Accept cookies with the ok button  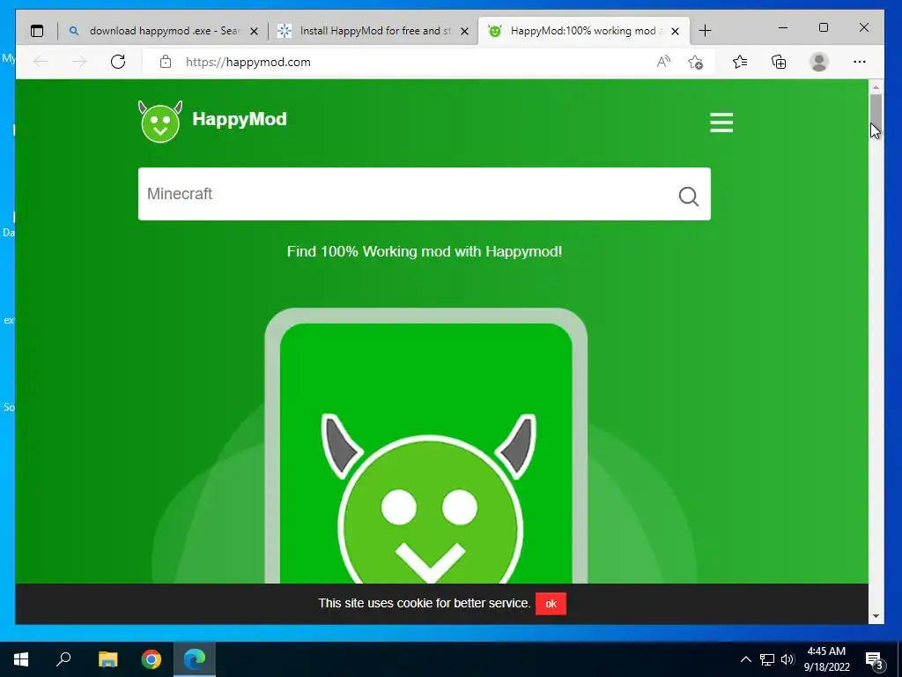(x=551, y=604)
